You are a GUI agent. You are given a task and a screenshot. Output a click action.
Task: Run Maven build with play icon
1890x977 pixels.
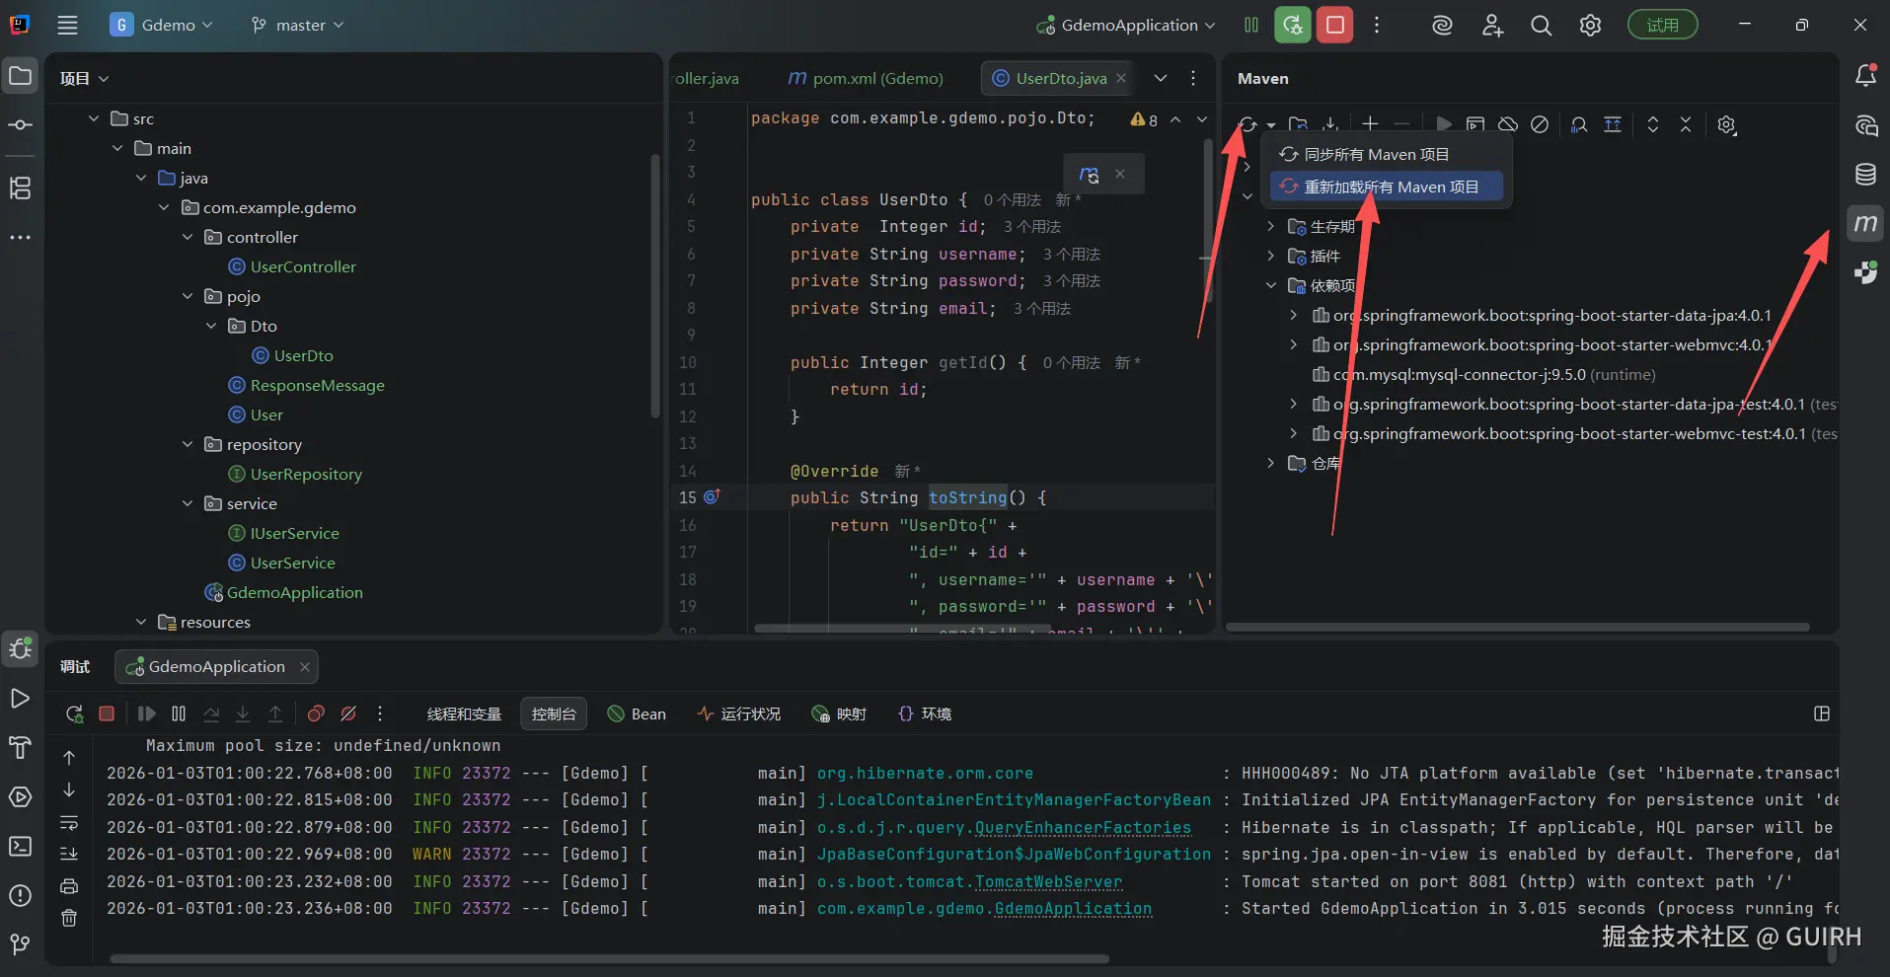(x=1444, y=124)
